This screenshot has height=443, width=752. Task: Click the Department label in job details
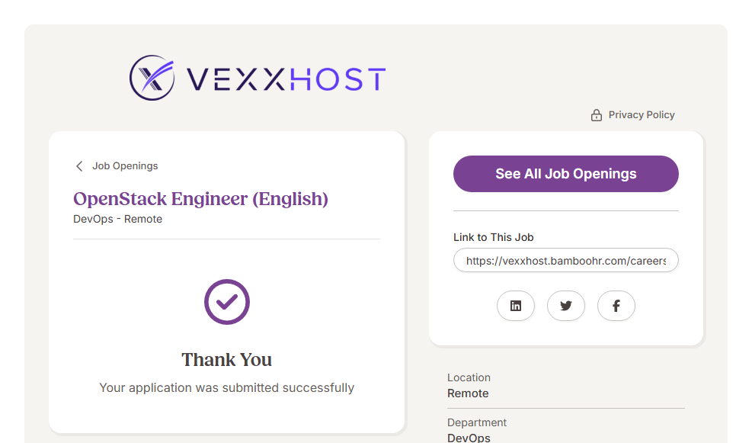pos(477,422)
